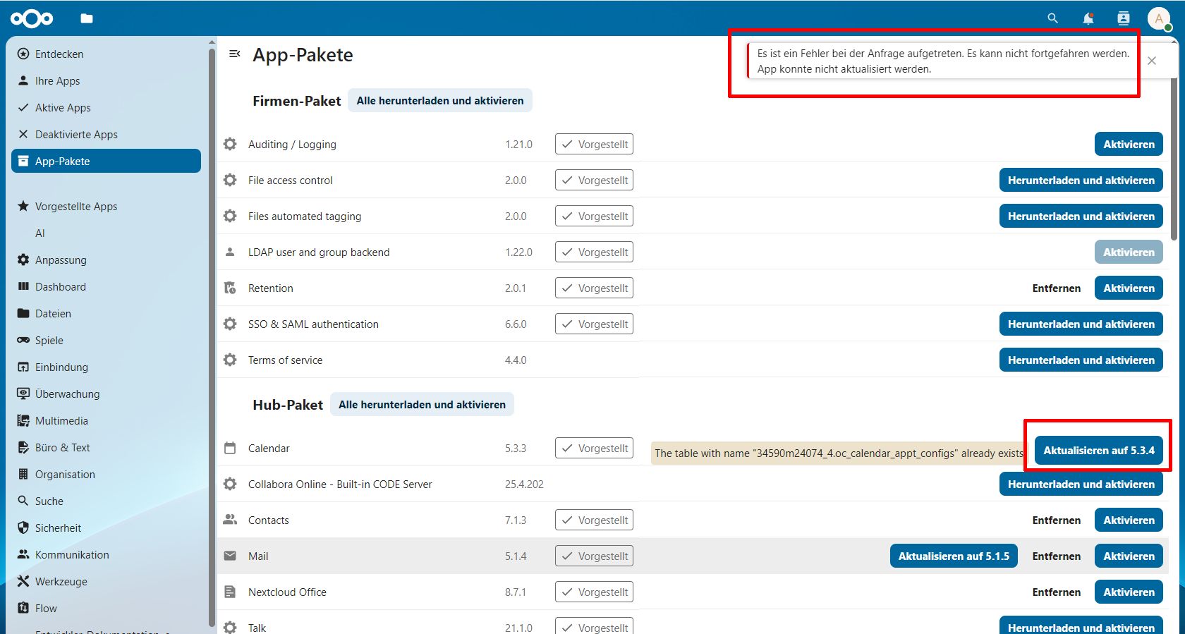Click the Contacts app people icon
This screenshot has height=634, width=1185.
pos(230,520)
